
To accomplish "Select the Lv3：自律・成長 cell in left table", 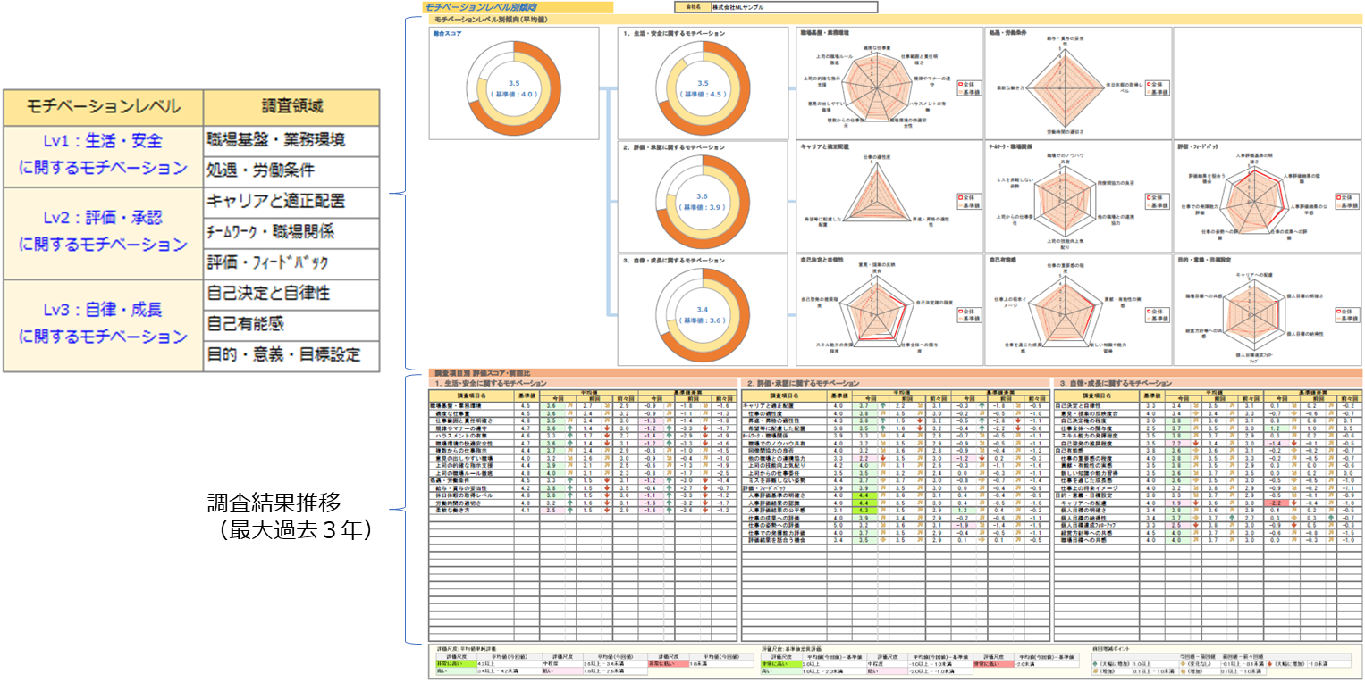I will point(105,322).
